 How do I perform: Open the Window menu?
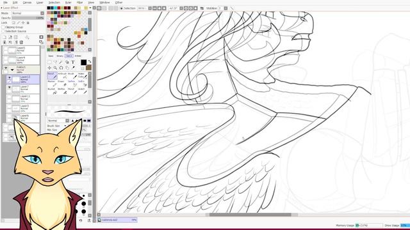coord(104,3)
